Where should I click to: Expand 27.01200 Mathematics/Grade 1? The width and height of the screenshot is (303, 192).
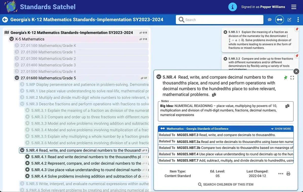[17, 52]
